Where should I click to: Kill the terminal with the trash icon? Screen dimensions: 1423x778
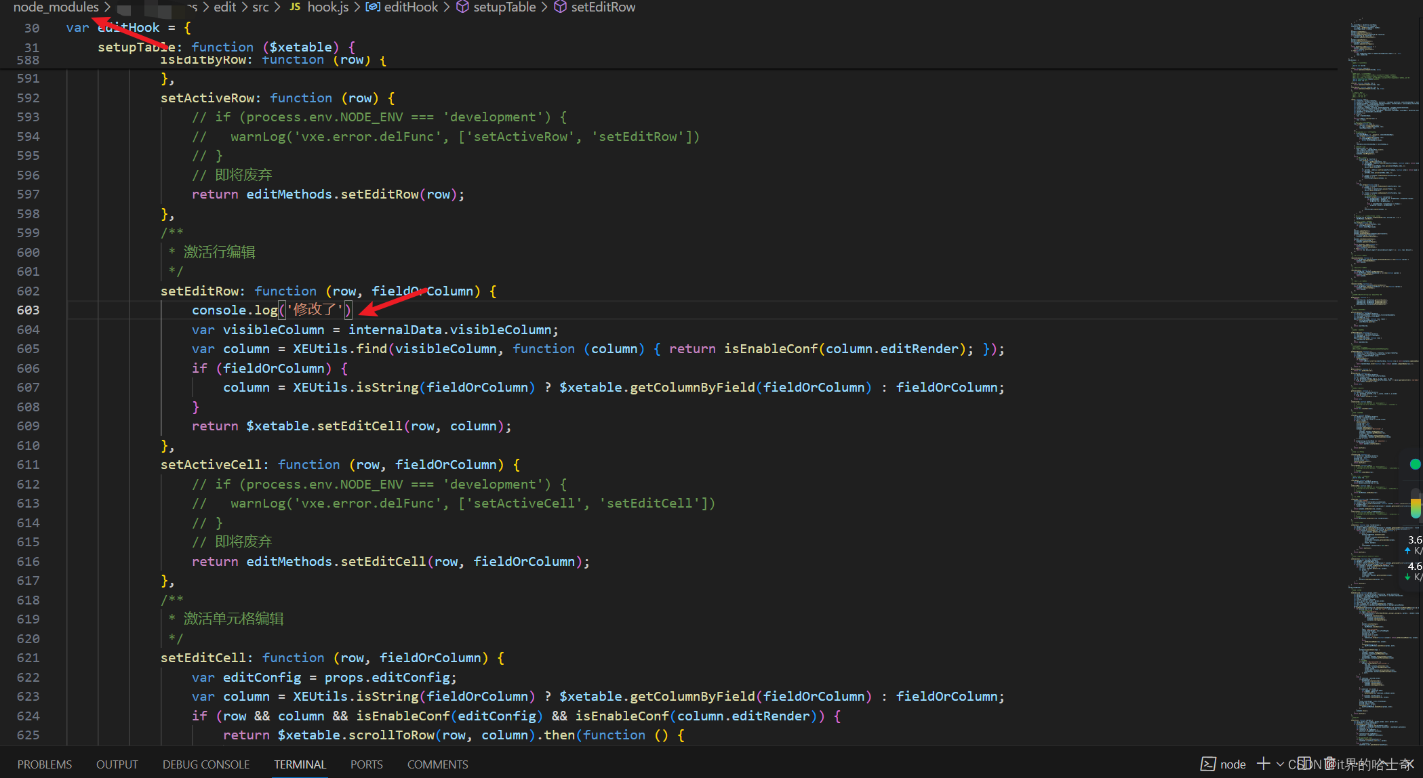(1330, 764)
